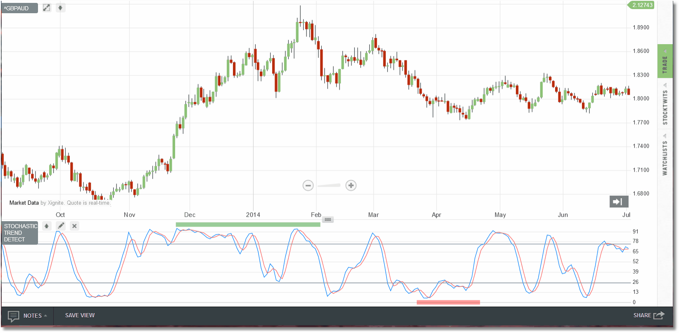Click the Oct date axis label
The width and height of the screenshot is (679, 333).
(x=60, y=215)
